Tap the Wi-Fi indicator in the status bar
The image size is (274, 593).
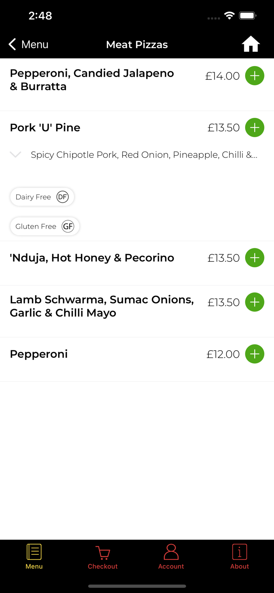tap(230, 16)
